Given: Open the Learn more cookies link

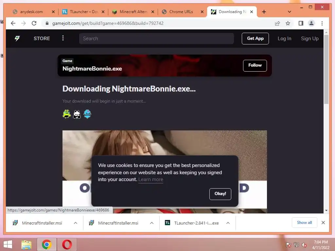Looking at the screenshot, I should [x=150, y=179].
